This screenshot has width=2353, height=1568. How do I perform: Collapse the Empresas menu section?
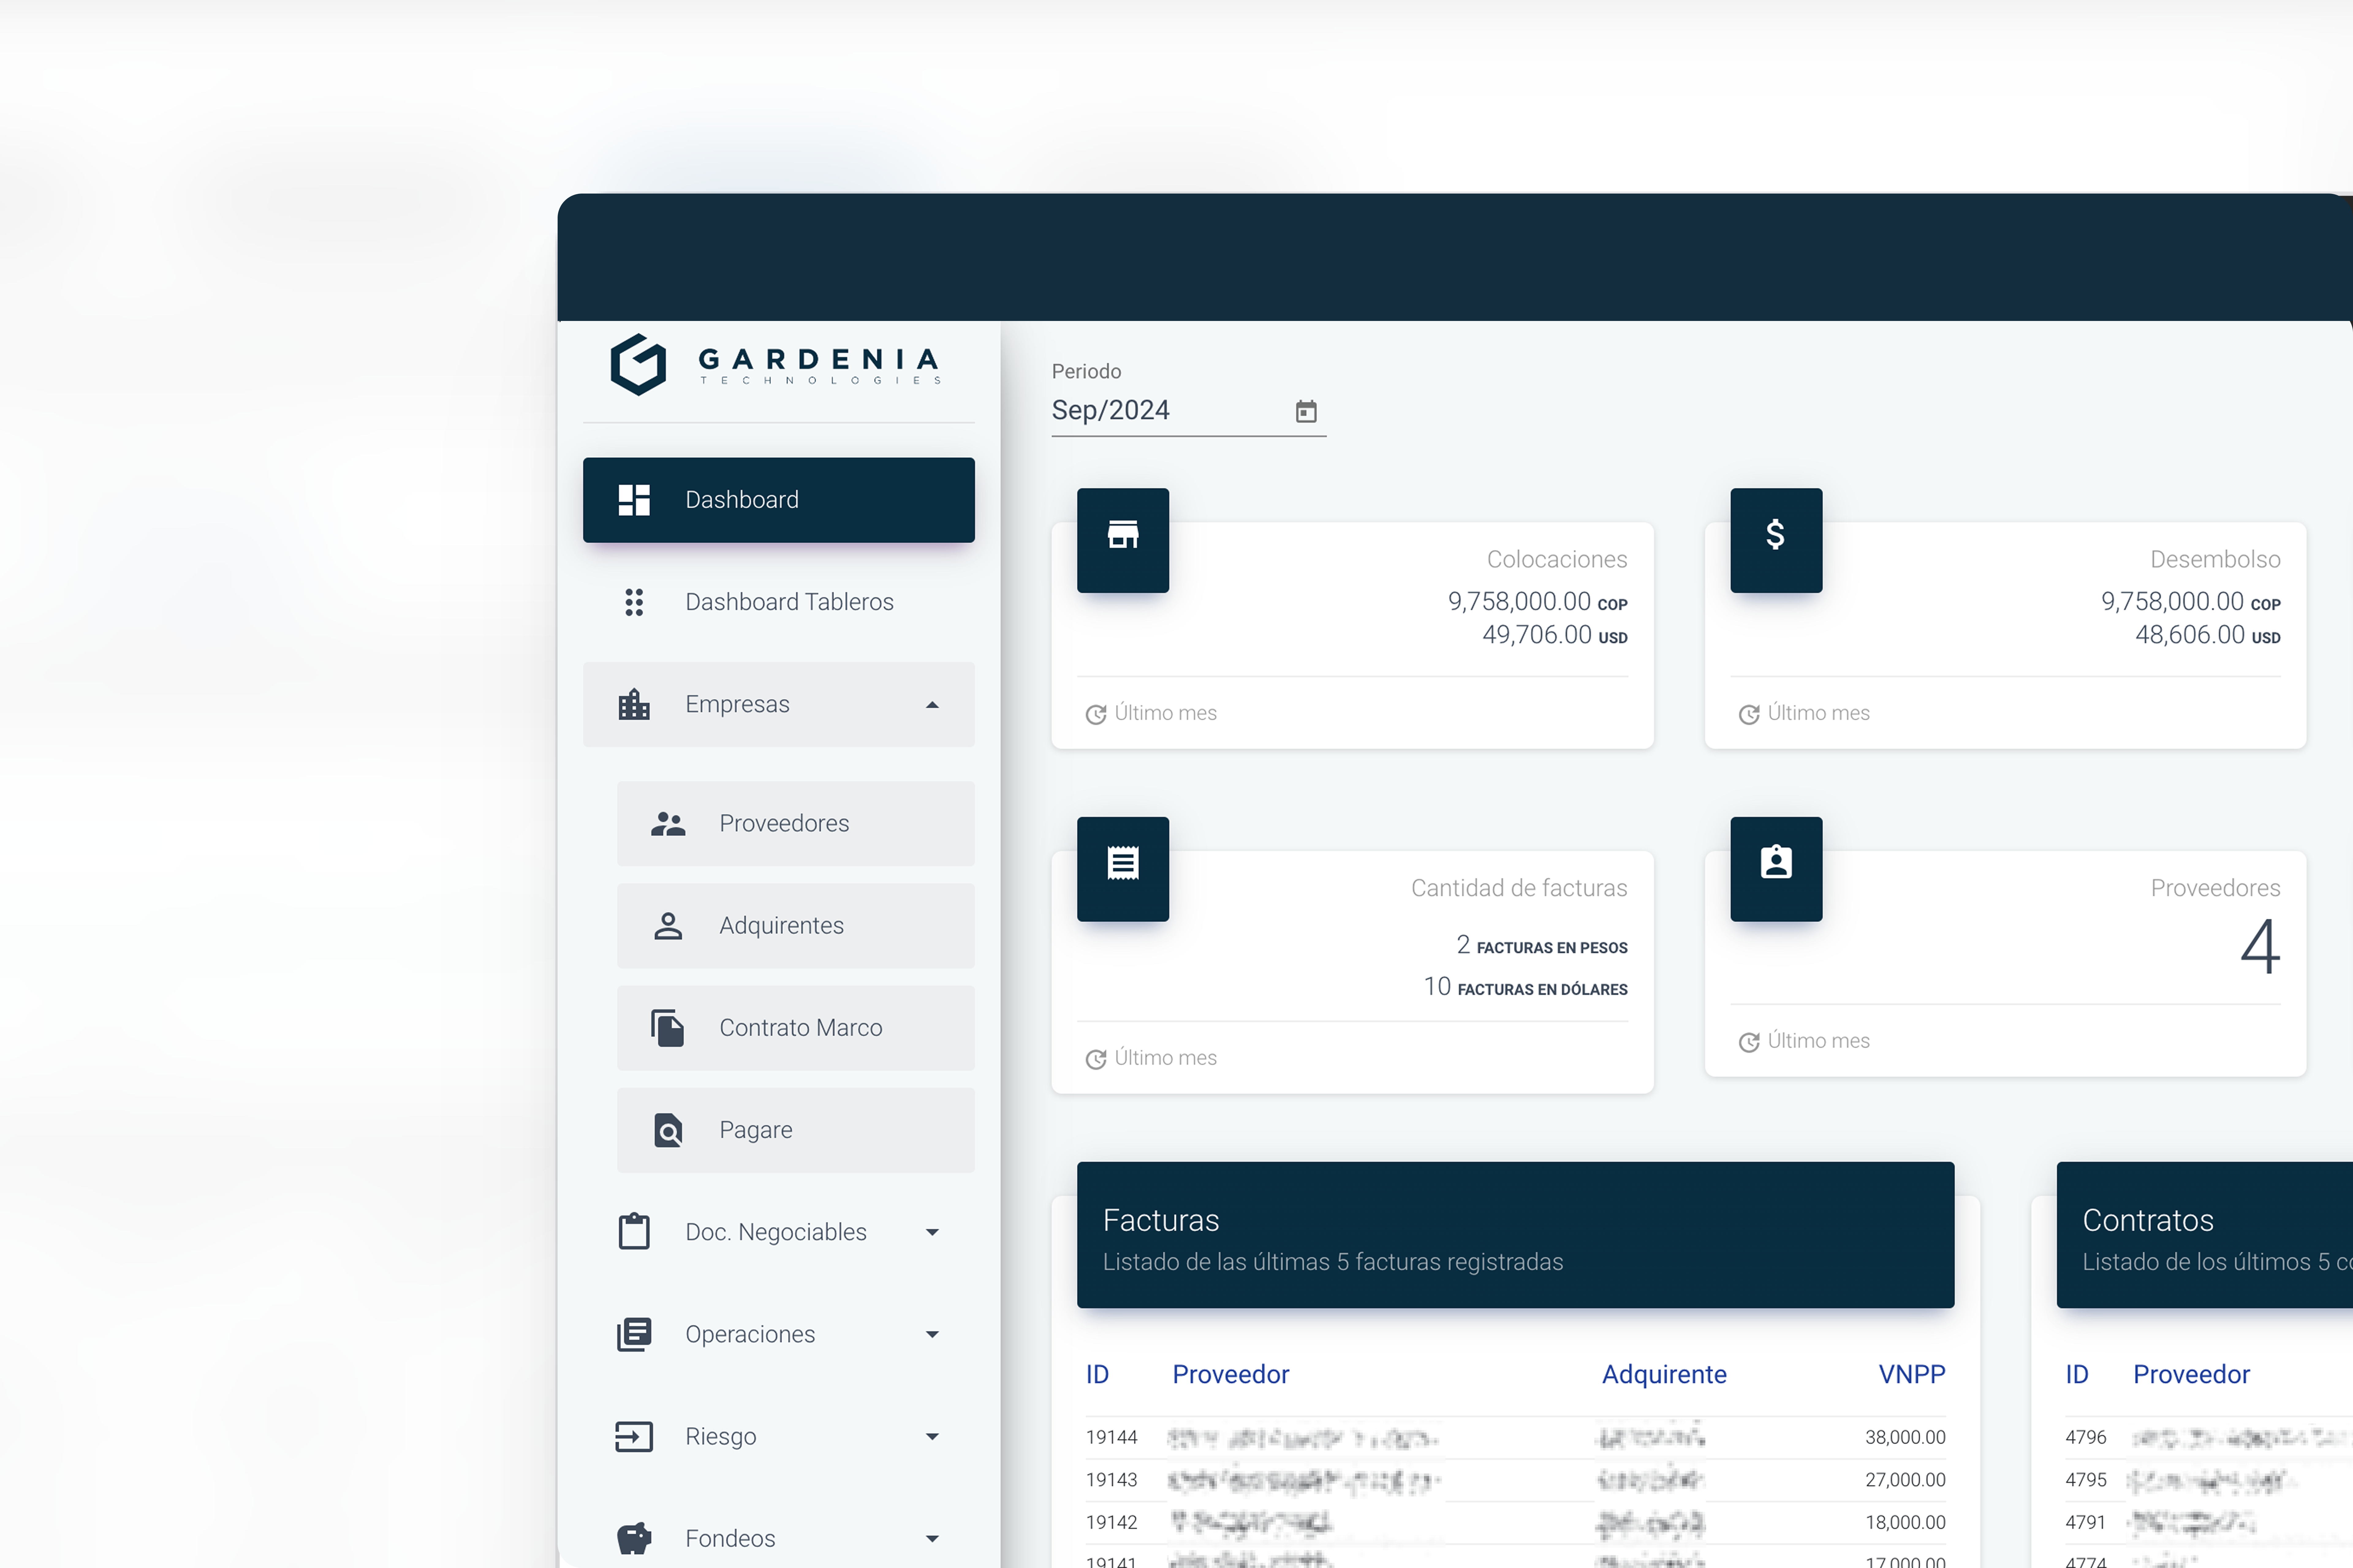point(931,704)
